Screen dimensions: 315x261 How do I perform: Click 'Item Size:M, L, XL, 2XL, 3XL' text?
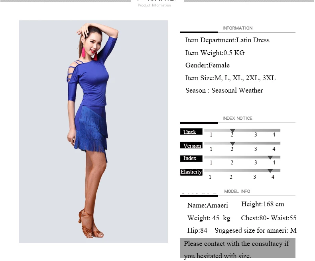[230, 78]
